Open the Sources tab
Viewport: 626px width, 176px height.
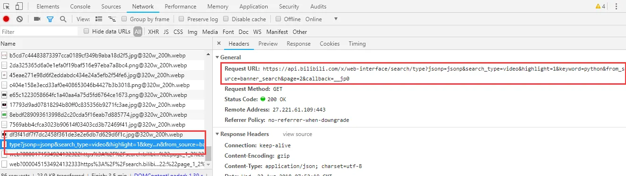click(111, 7)
